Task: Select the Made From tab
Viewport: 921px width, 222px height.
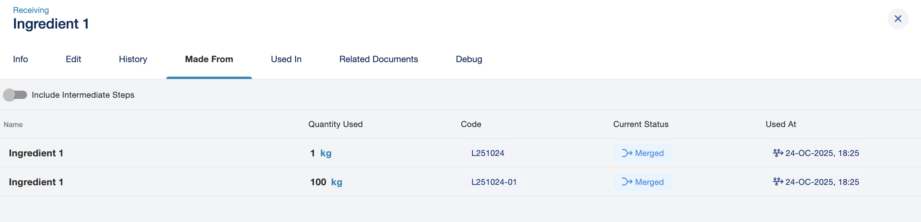Action: point(209,59)
